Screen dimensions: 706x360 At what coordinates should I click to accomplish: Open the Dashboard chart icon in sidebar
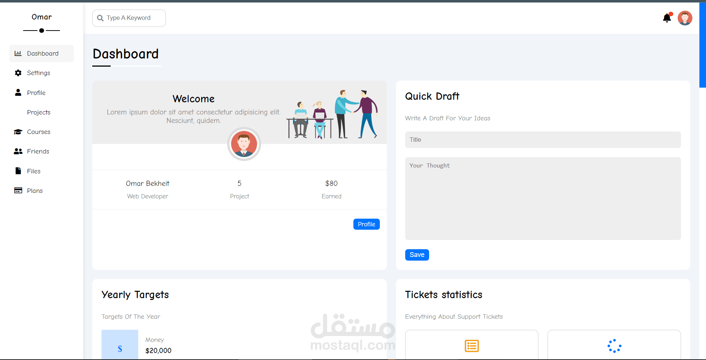click(18, 53)
